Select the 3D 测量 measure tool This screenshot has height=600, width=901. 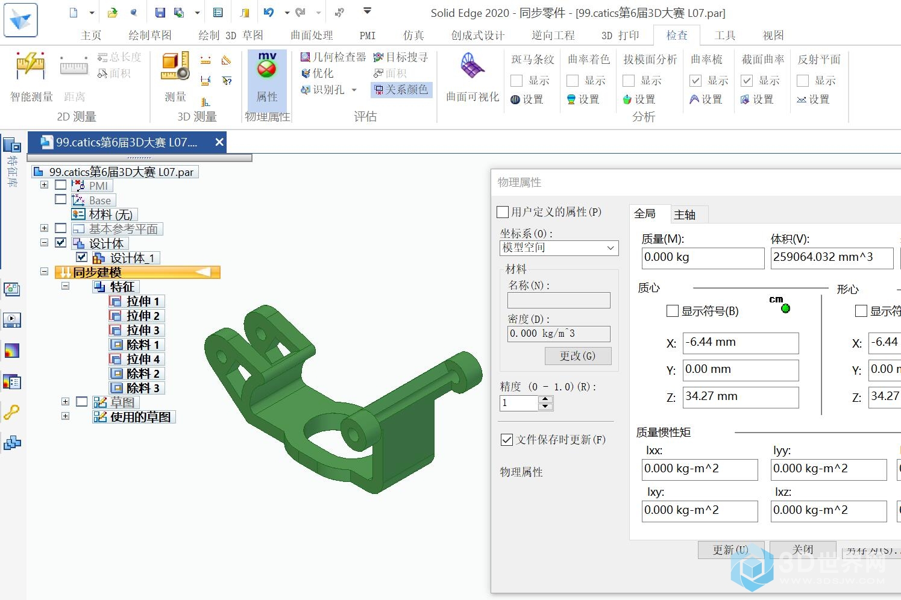click(x=175, y=77)
